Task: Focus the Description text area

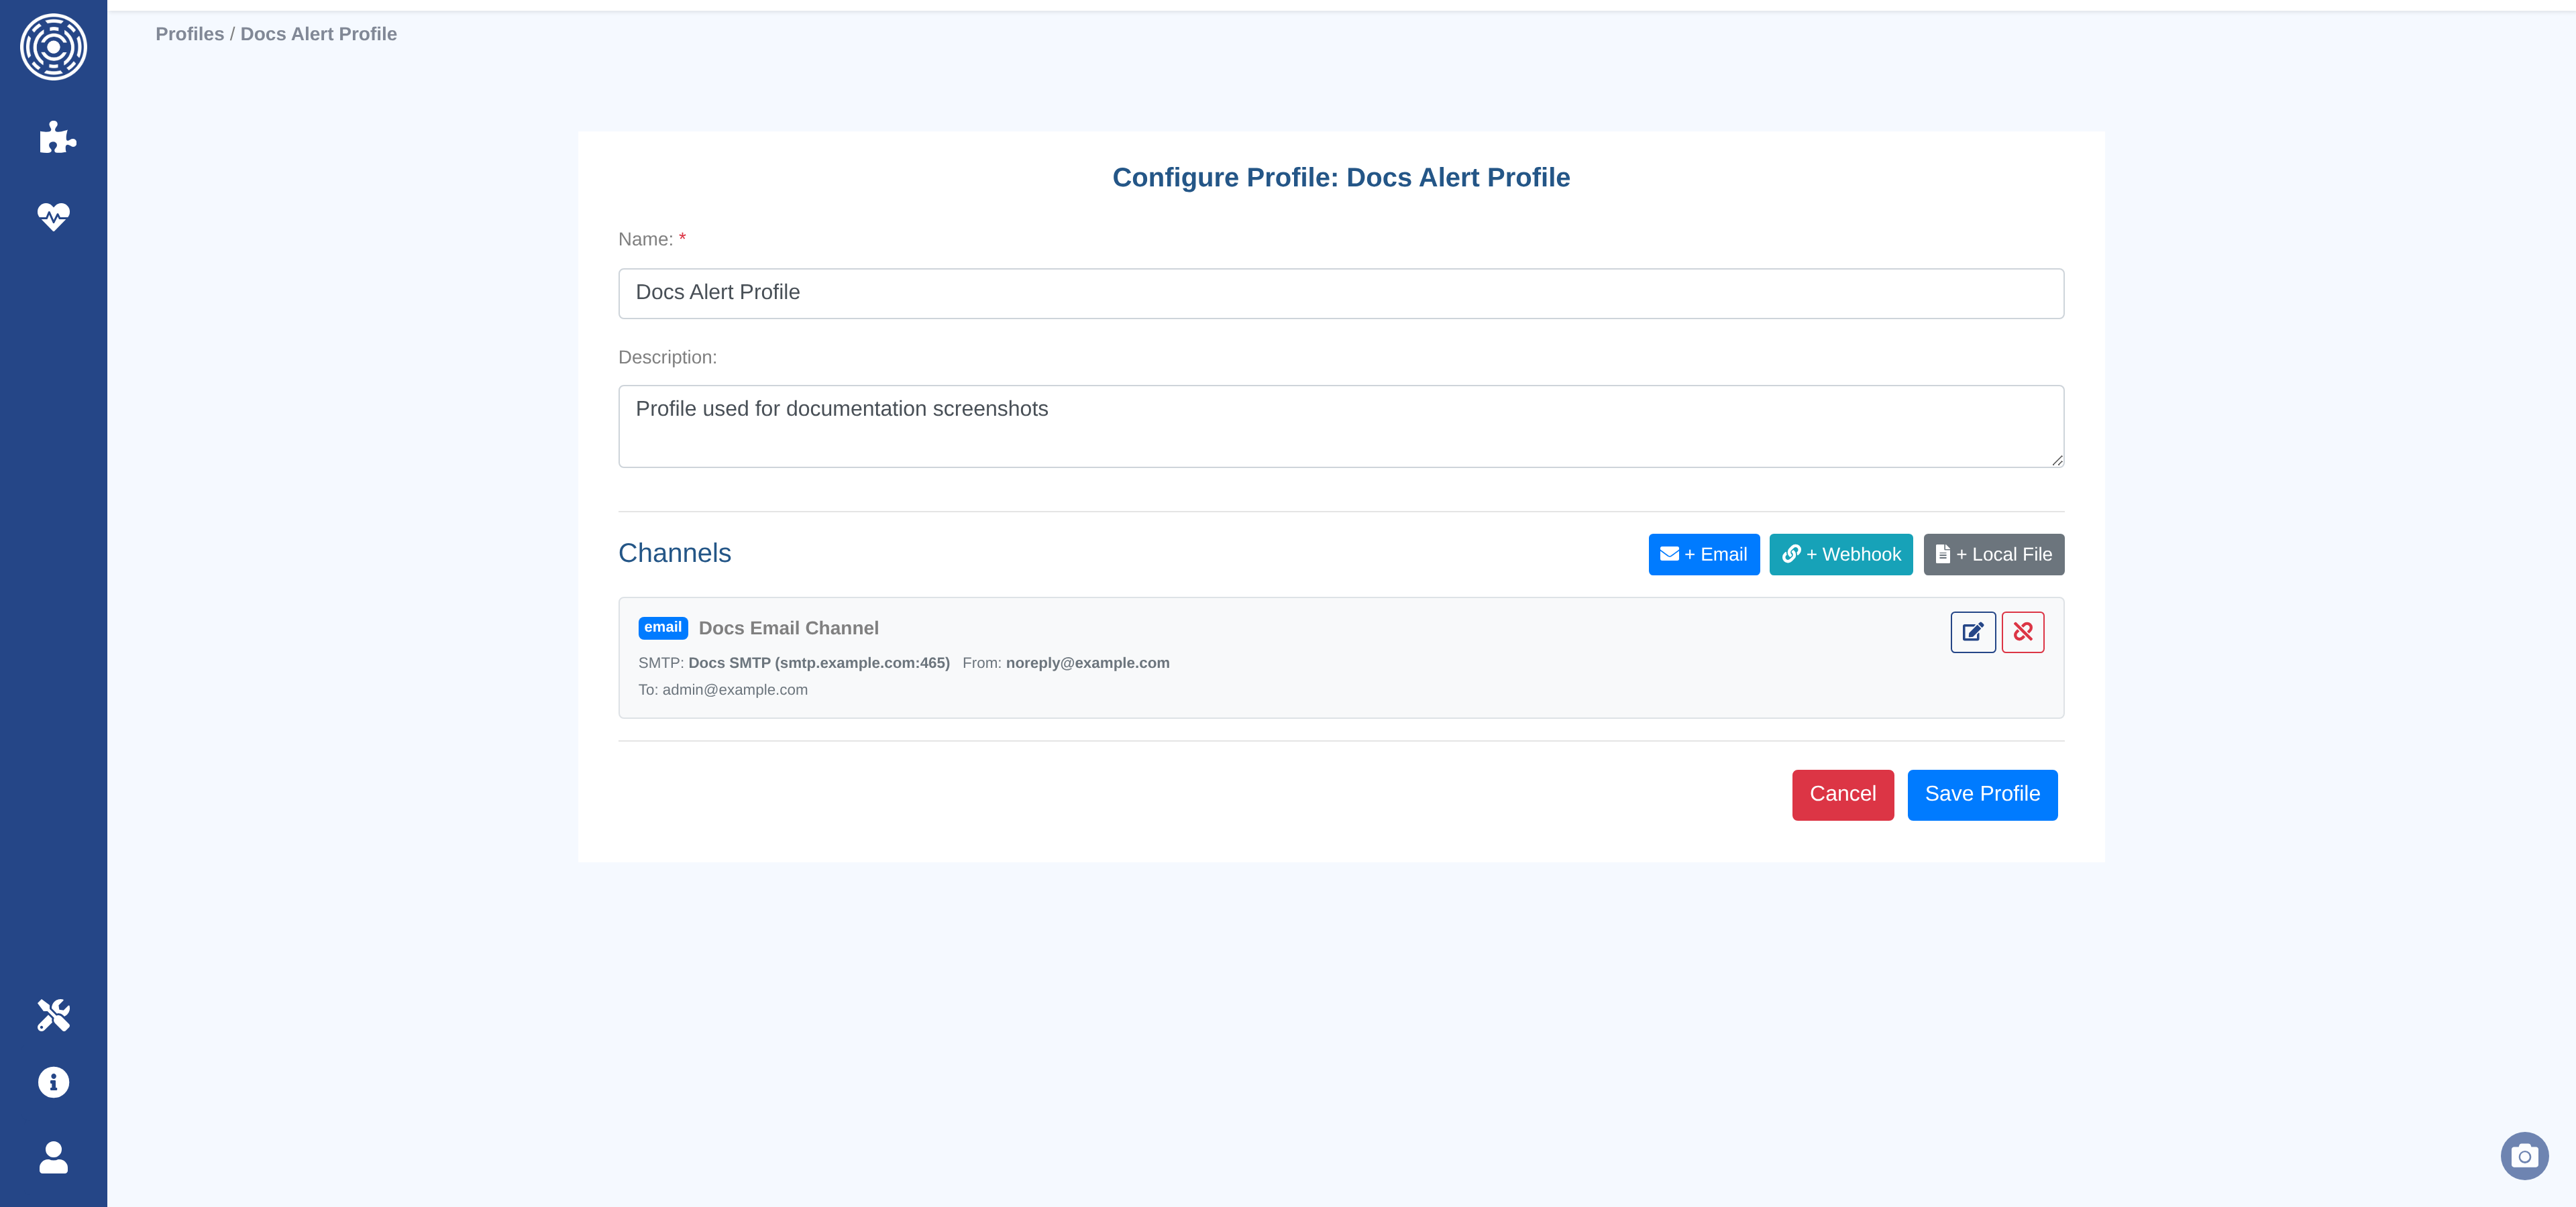Action: pos(1340,426)
